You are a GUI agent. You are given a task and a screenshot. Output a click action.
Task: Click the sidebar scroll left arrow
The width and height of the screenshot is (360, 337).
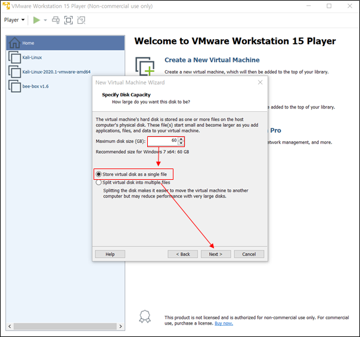click(10, 326)
